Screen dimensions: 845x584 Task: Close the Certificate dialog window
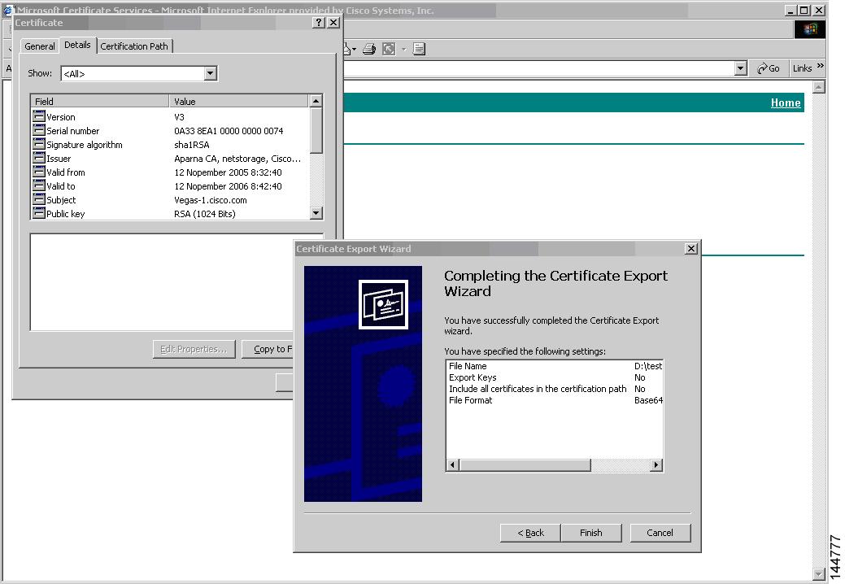coord(333,22)
